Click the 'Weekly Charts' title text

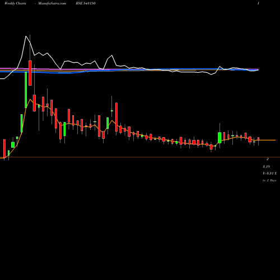[15, 3]
